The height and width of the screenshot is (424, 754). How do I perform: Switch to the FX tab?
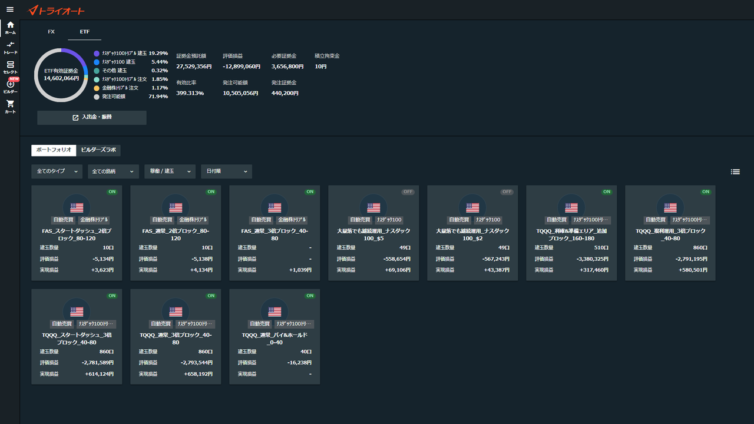pos(51,32)
